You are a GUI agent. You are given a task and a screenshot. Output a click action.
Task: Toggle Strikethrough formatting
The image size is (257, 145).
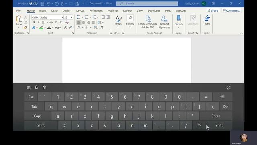(51, 22)
